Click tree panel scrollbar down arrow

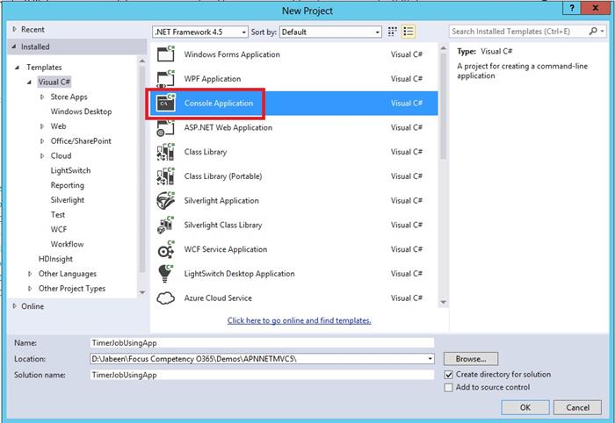coord(142,292)
